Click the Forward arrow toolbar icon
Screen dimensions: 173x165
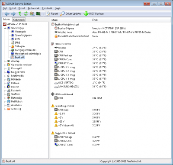(13, 14)
